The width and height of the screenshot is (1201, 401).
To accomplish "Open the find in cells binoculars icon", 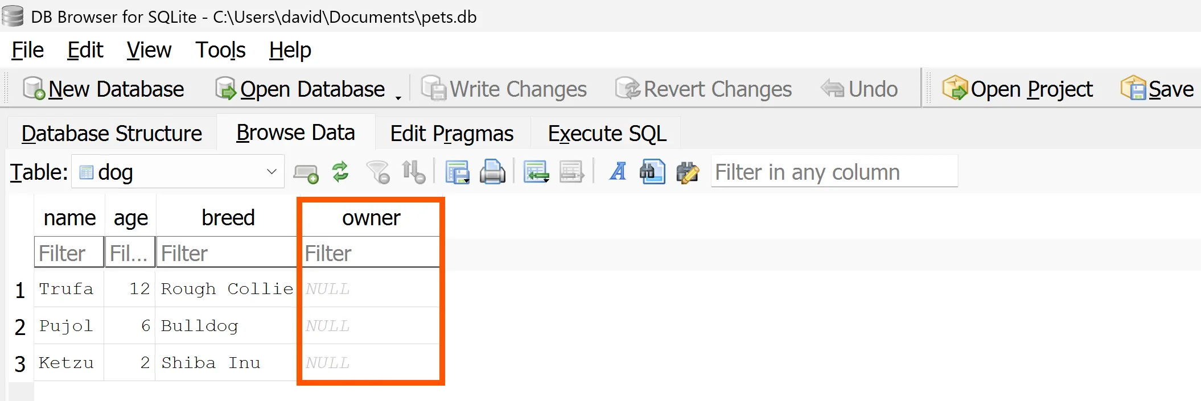I will pos(652,172).
